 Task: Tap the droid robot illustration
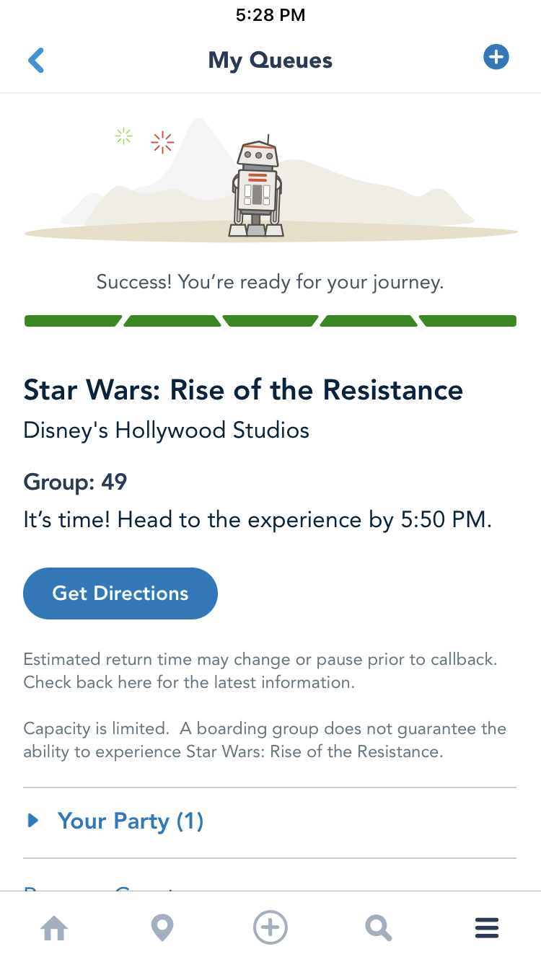[257, 187]
